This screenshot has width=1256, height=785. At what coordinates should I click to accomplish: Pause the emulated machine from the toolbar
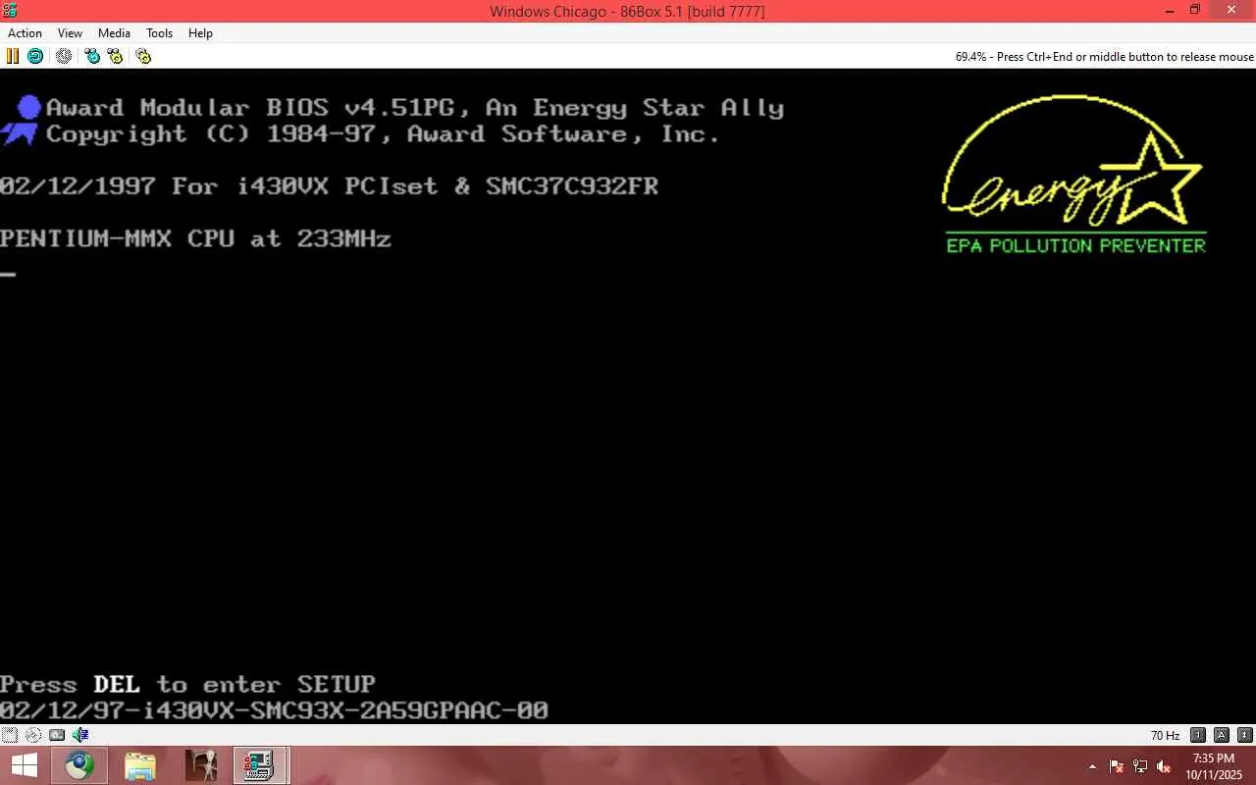[x=13, y=56]
